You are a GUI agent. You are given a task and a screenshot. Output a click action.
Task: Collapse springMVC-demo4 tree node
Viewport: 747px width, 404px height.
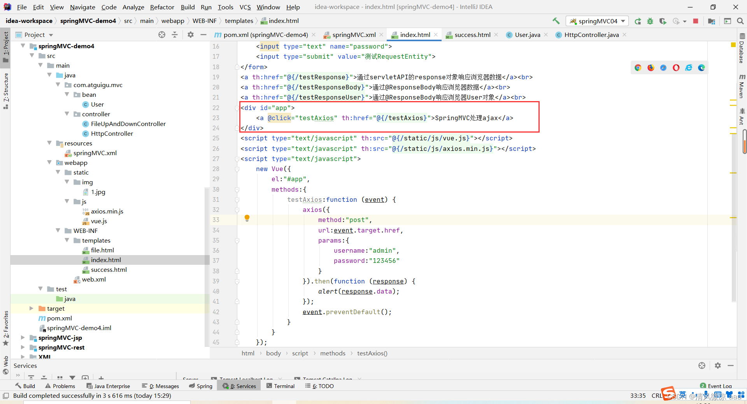tap(23, 46)
